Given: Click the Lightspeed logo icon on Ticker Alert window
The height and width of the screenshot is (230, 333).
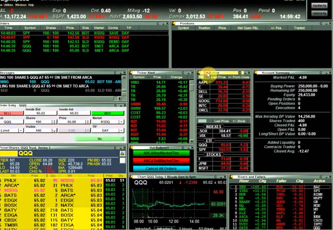Looking at the screenshot, I should point(131,73).
